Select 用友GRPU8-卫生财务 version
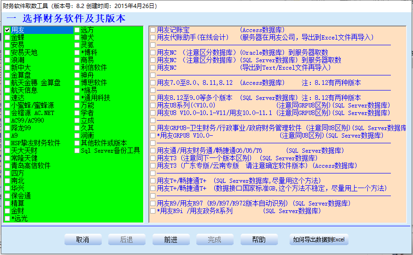 click(x=153, y=128)
